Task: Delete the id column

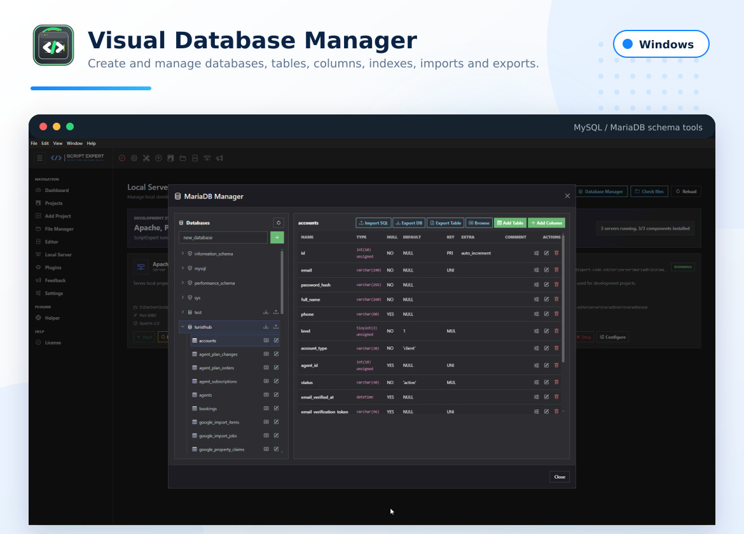Action: coord(556,253)
